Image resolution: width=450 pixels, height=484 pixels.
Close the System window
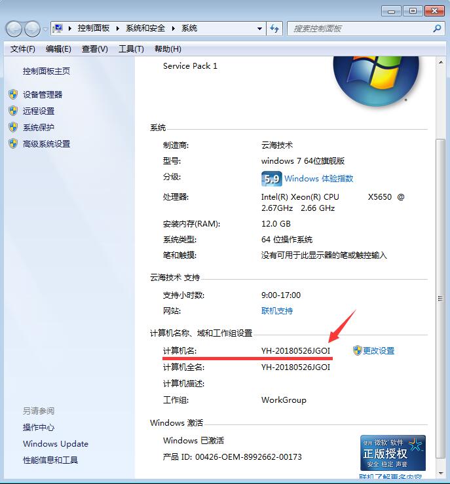434,11
